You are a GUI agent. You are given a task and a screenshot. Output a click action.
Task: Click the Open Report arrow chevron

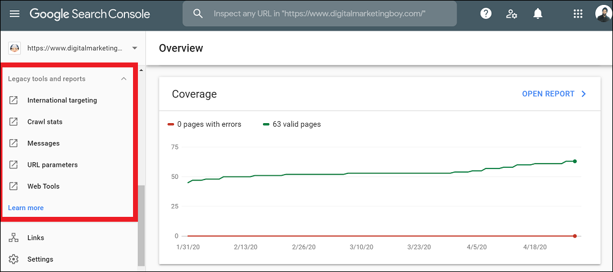coord(584,94)
